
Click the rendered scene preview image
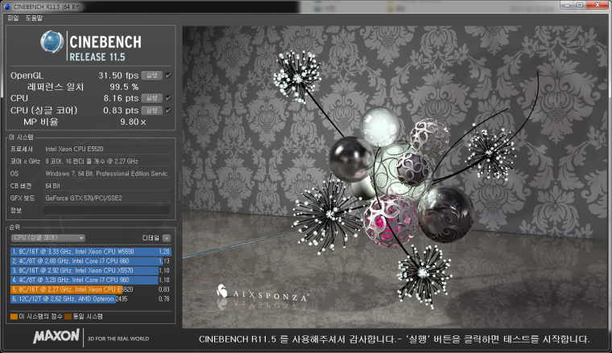pos(395,177)
